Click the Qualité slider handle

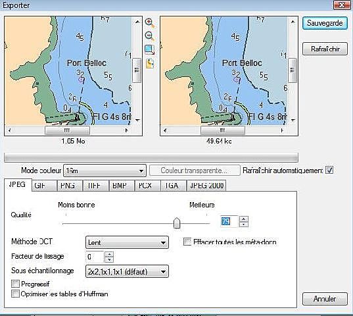[177, 223]
